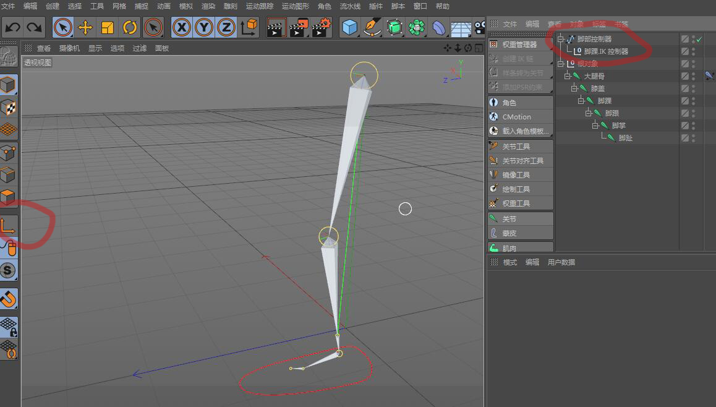Screen dimensions: 716x407
Task: Collapse the 根对象 tree node
Action: pyautogui.click(x=561, y=64)
